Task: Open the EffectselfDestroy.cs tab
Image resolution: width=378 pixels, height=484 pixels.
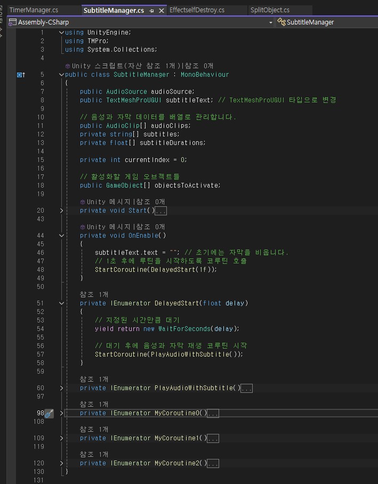Action: (x=197, y=10)
